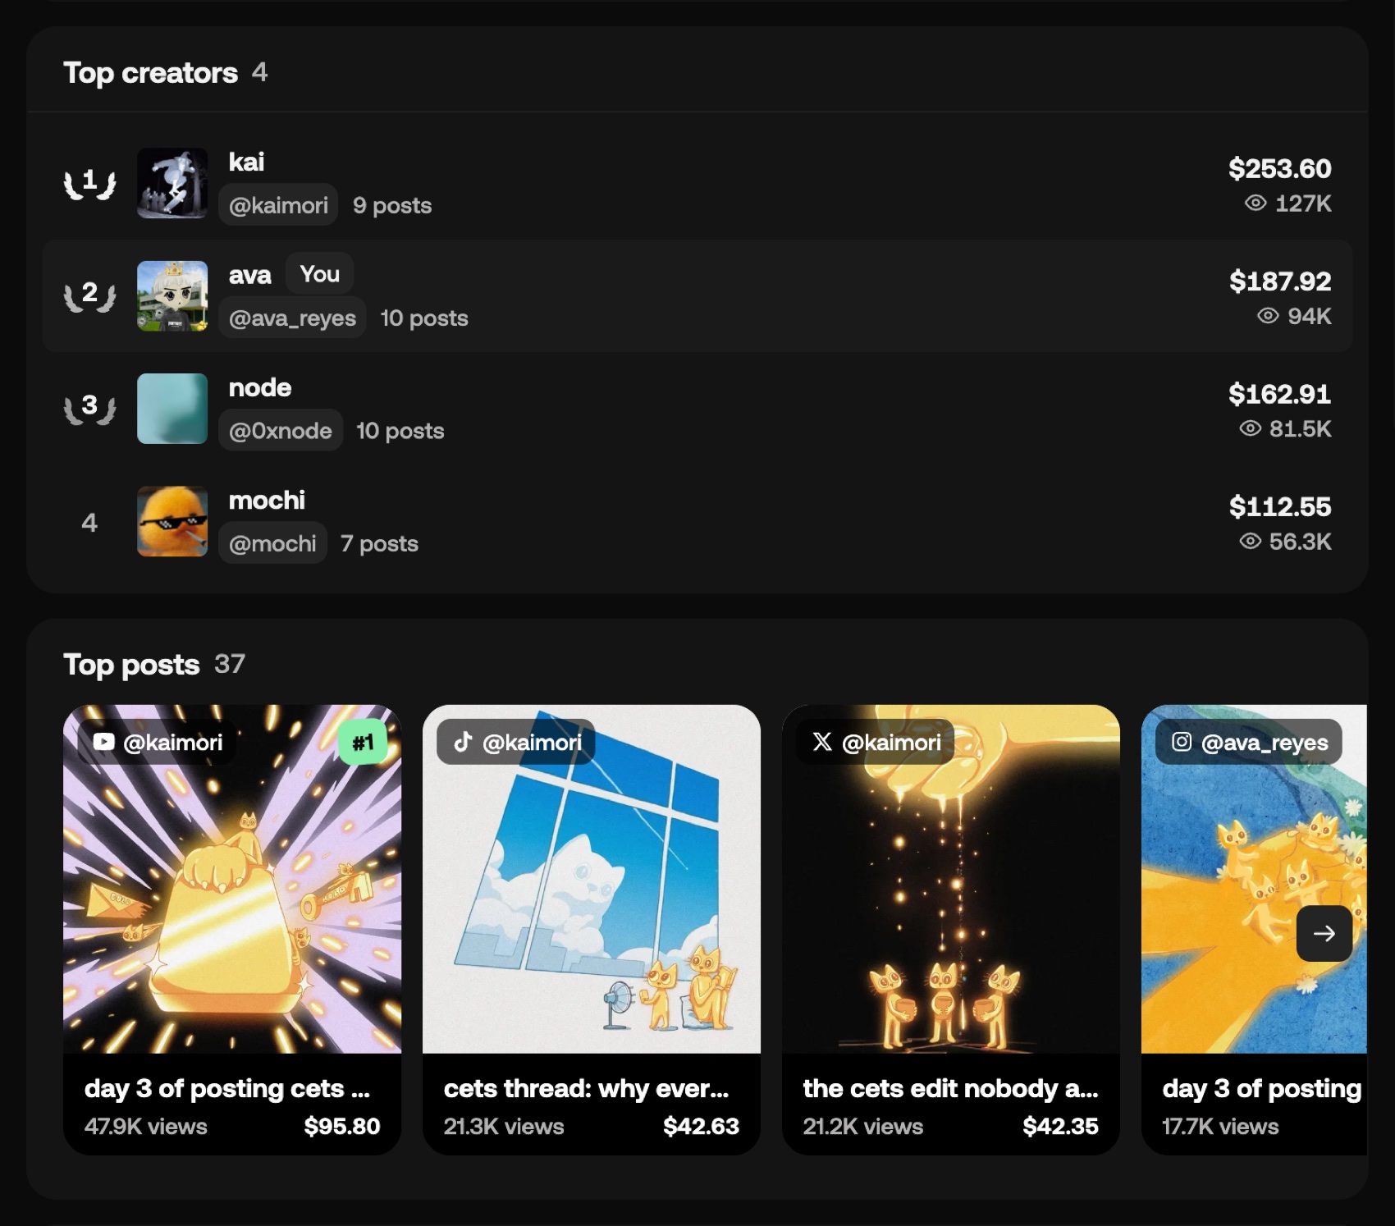Viewport: 1395px width, 1226px height.
Task: Open the glowing hand thumbnail by @kaimori
Action: [951, 879]
